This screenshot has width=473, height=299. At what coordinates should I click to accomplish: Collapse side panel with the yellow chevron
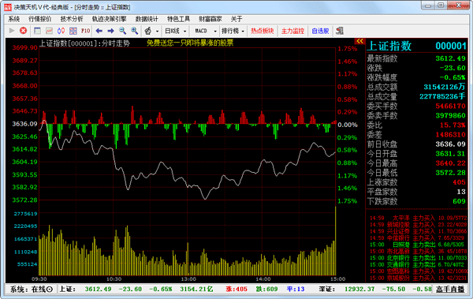coord(359,41)
